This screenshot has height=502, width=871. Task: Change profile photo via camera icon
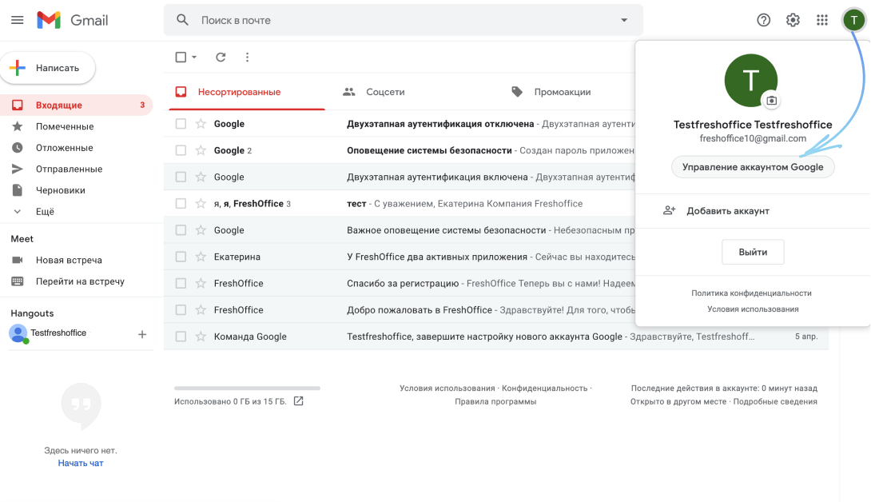[x=772, y=101]
